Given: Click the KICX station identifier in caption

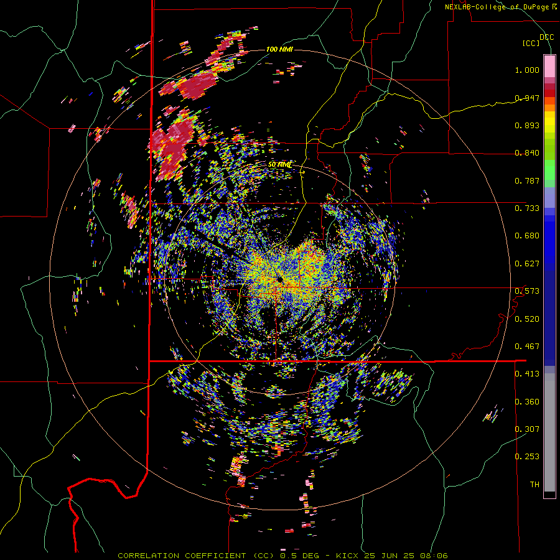Looking at the screenshot, I should coord(348,556).
